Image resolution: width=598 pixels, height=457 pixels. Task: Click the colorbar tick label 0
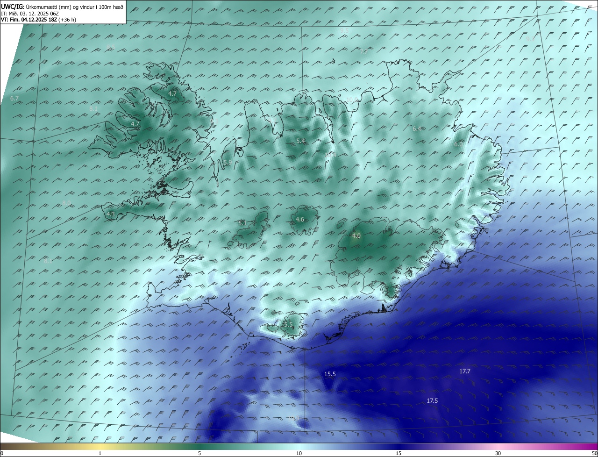pyautogui.click(x=2, y=453)
